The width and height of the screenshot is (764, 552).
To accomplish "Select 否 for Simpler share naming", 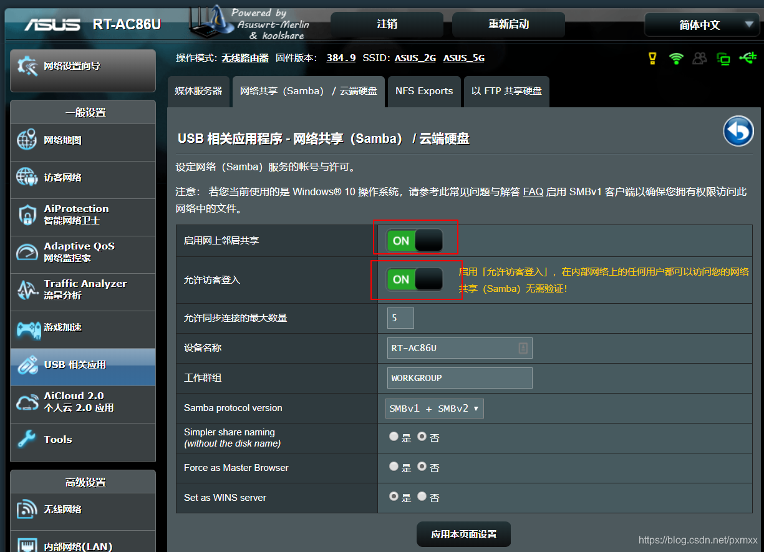I will click(422, 437).
